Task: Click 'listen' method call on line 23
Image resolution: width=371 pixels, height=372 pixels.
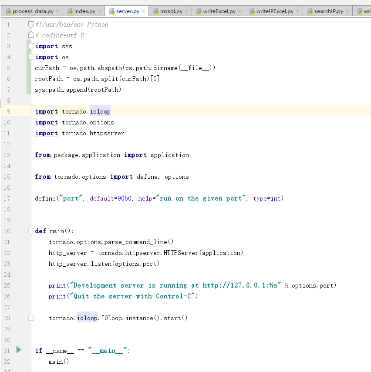Action: point(101,264)
